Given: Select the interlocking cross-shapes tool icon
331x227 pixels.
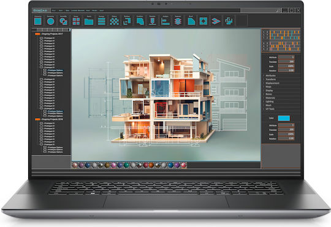Looking at the screenshot, I should click(229, 21).
